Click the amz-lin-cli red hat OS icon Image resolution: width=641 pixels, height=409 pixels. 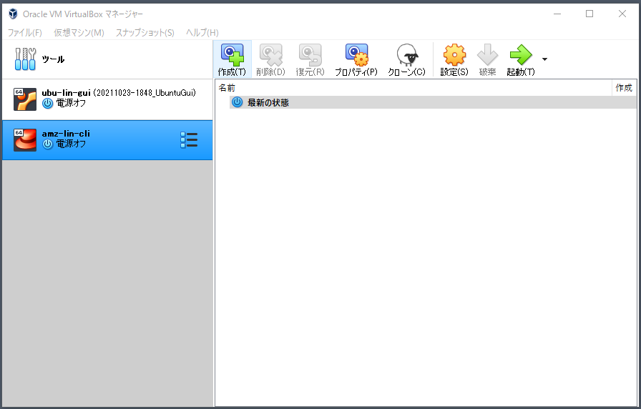[25, 140]
